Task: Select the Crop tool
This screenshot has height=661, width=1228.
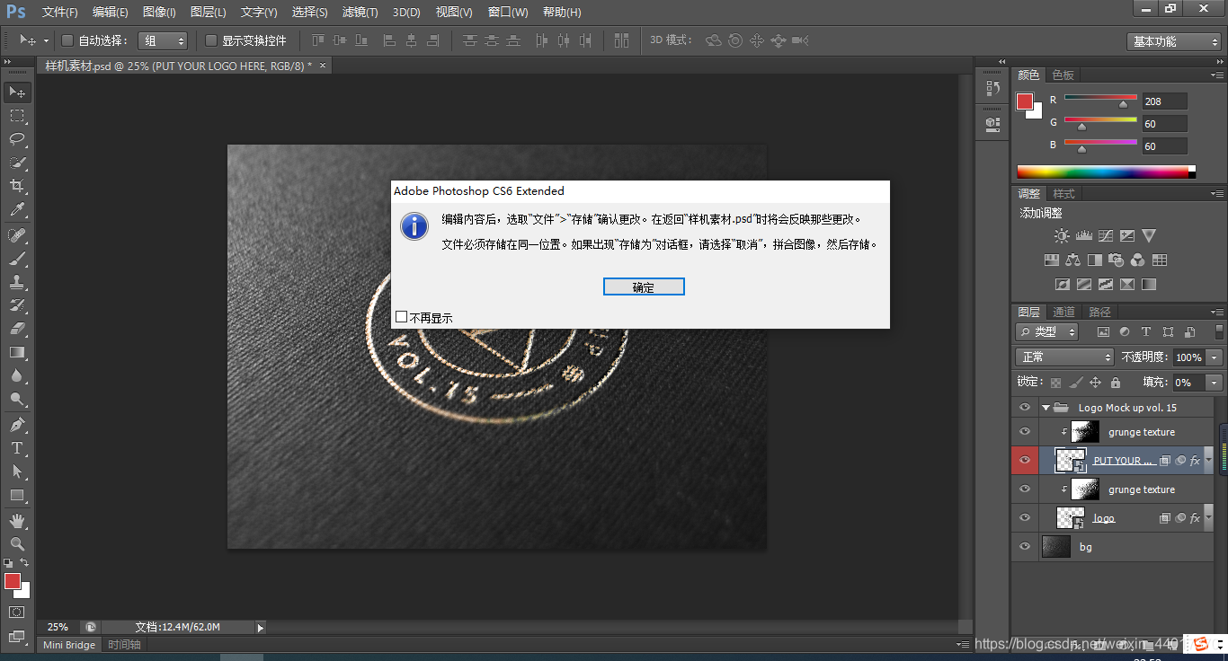Action: point(17,186)
